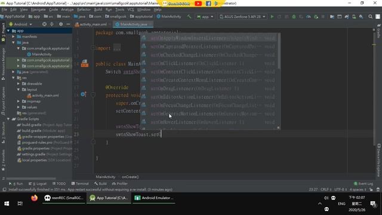Open the 1: Project side tool window
Image resolution: width=382 pixels, height=215 pixels.
3,32
